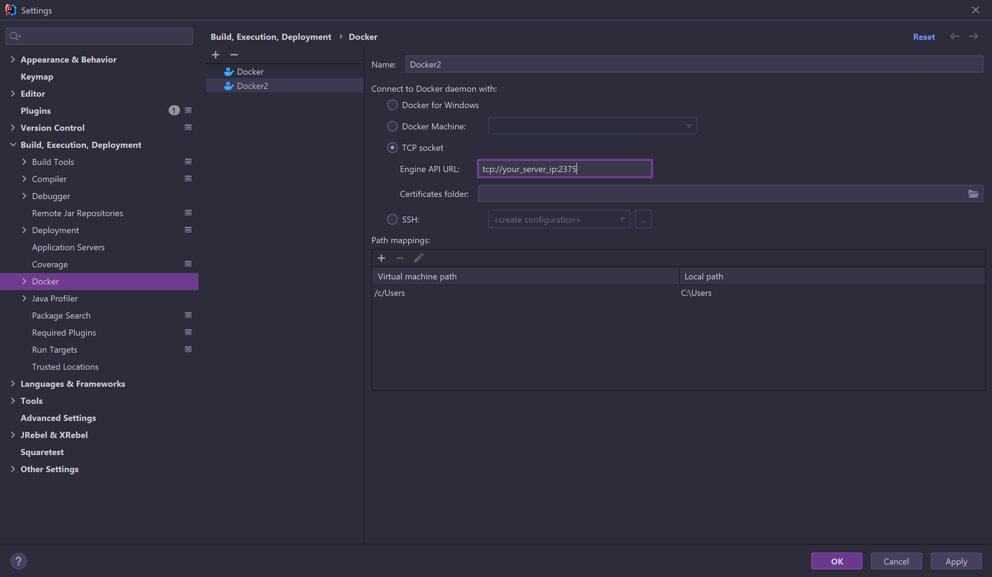Image resolution: width=992 pixels, height=577 pixels.
Task: Select Docker Machine radio button
Action: coord(392,126)
